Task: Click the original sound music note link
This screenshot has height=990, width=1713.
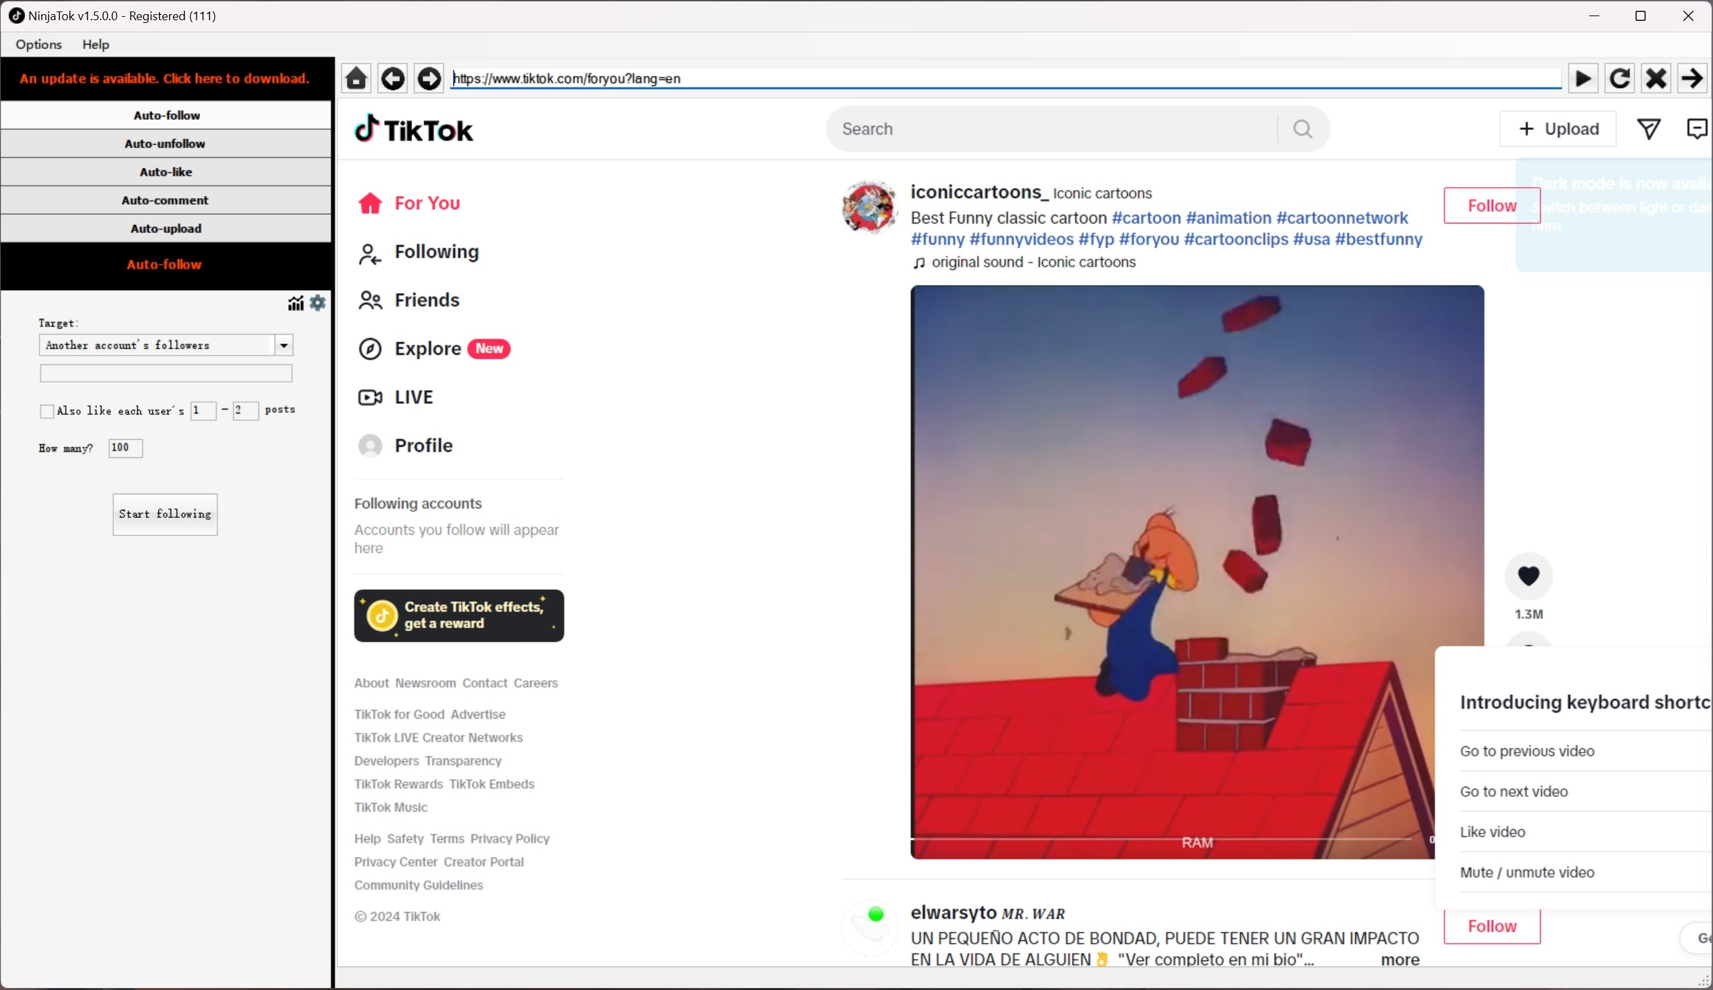Action: coord(1024,263)
